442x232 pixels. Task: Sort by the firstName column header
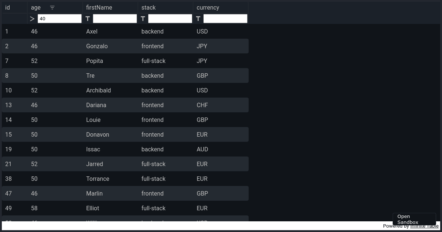tap(110, 7)
